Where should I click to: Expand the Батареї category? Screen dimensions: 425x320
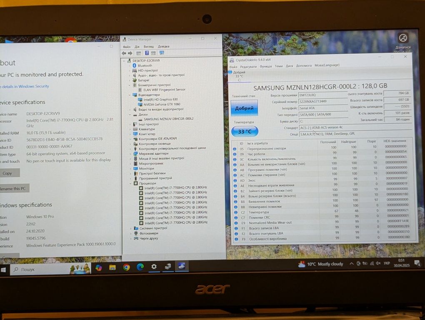coord(130,80)
